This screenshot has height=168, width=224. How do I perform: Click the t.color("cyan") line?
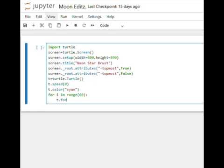[64, 90]
